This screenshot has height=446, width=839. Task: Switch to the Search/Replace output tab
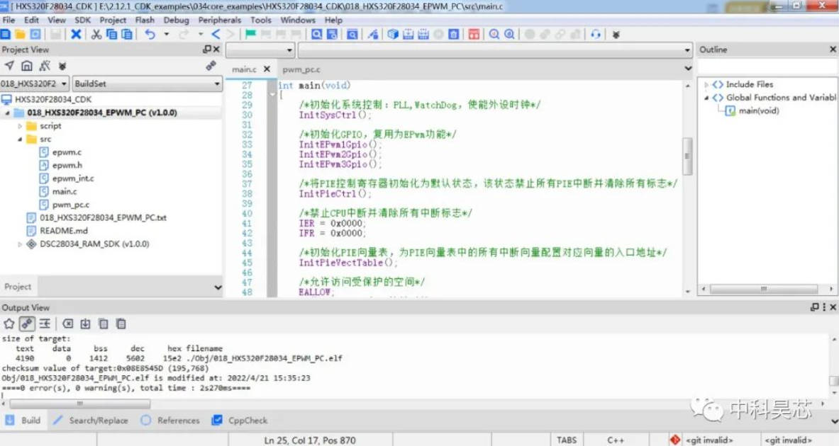tap(91, 421)
